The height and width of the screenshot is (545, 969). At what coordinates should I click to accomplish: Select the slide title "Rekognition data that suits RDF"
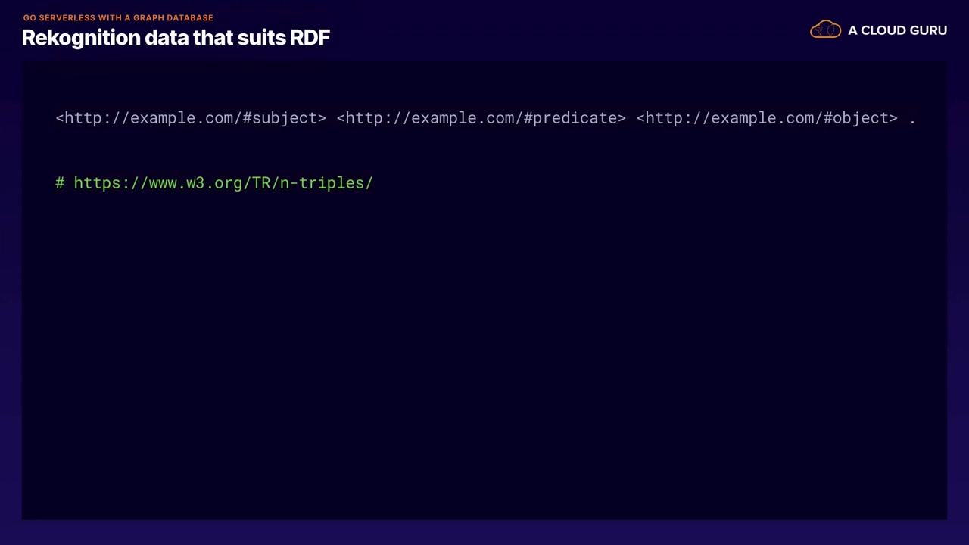[x=176, y=38]
